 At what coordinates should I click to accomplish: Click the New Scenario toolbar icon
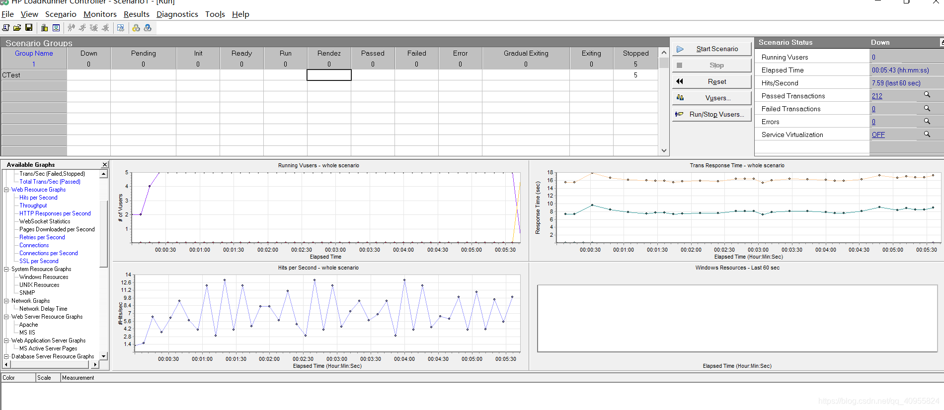[x=6, y=28]
